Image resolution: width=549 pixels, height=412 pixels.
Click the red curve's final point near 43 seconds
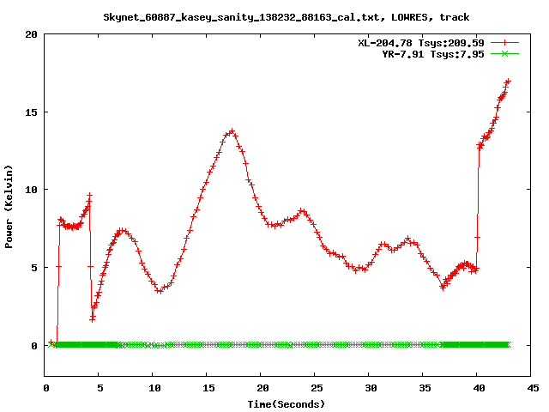pyautogui.click(x=508, y=82)
